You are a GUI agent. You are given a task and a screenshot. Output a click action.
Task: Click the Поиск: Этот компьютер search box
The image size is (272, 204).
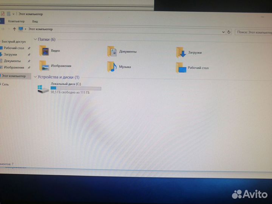pyautogui.click(x=253, y=32)
